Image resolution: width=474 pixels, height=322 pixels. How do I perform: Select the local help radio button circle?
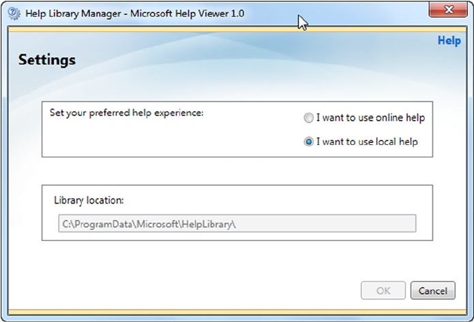pos(309,142)
